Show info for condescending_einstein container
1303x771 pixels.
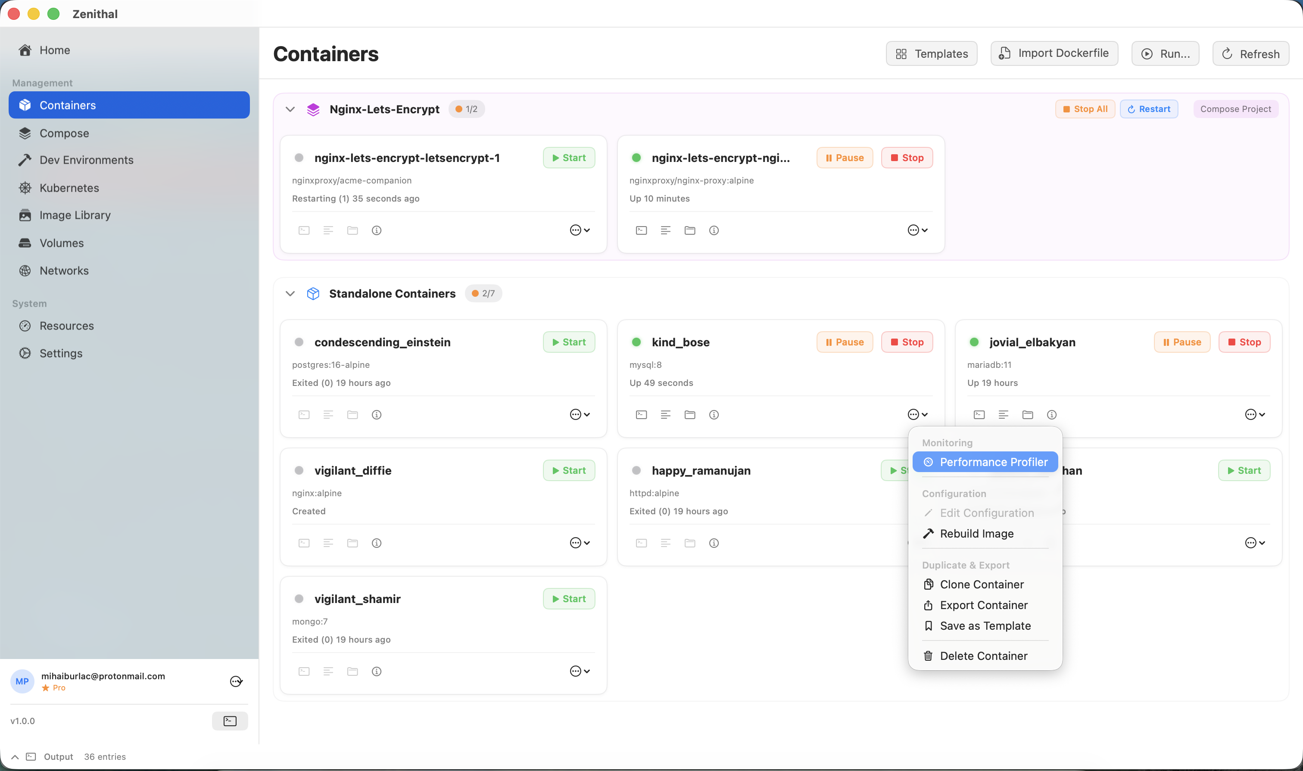pyautogui.click(x=376, y=414)
